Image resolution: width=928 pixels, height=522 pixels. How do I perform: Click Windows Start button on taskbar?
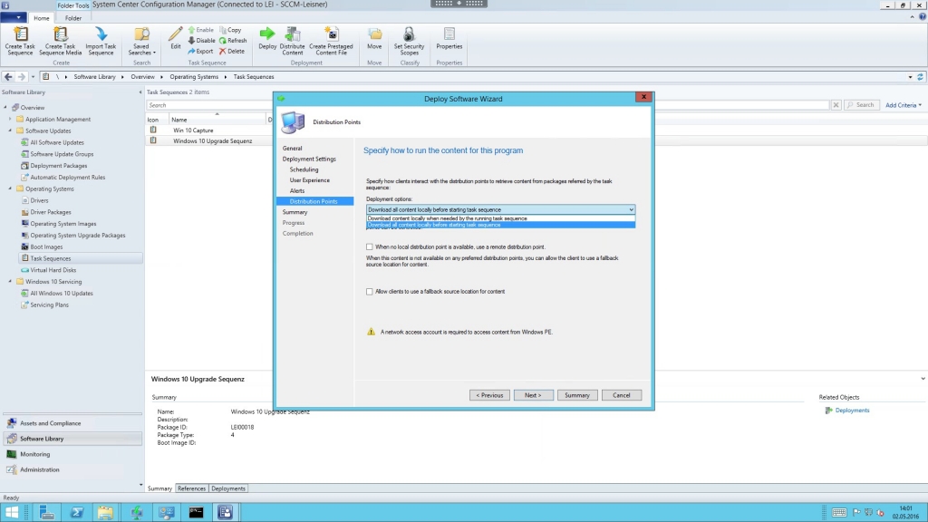coord(12,512)
